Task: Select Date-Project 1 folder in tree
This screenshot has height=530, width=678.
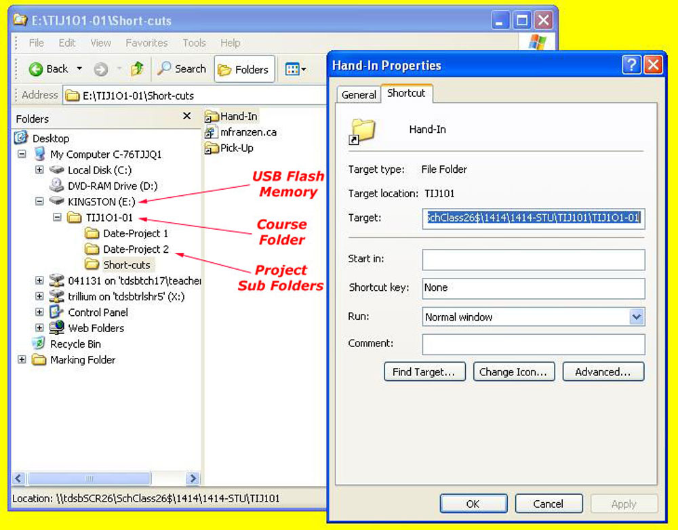Action: coord(135,233)
